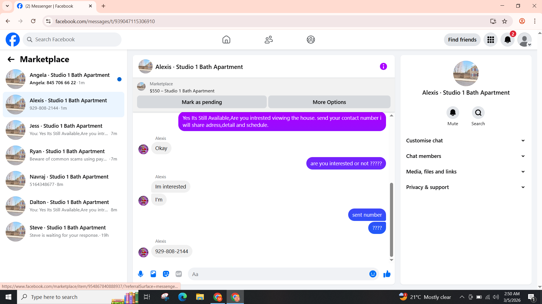Open the Facebook menu grid icon
The height and width of the screenshot is (304, 542).
click(x=491, y=40)
